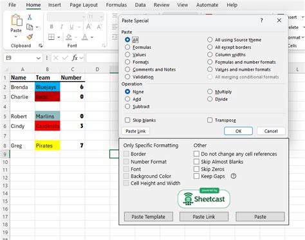This screenshot has width=305, height=240.
Task: Select the blue Bluejays cell
Action: pos(48,87)
